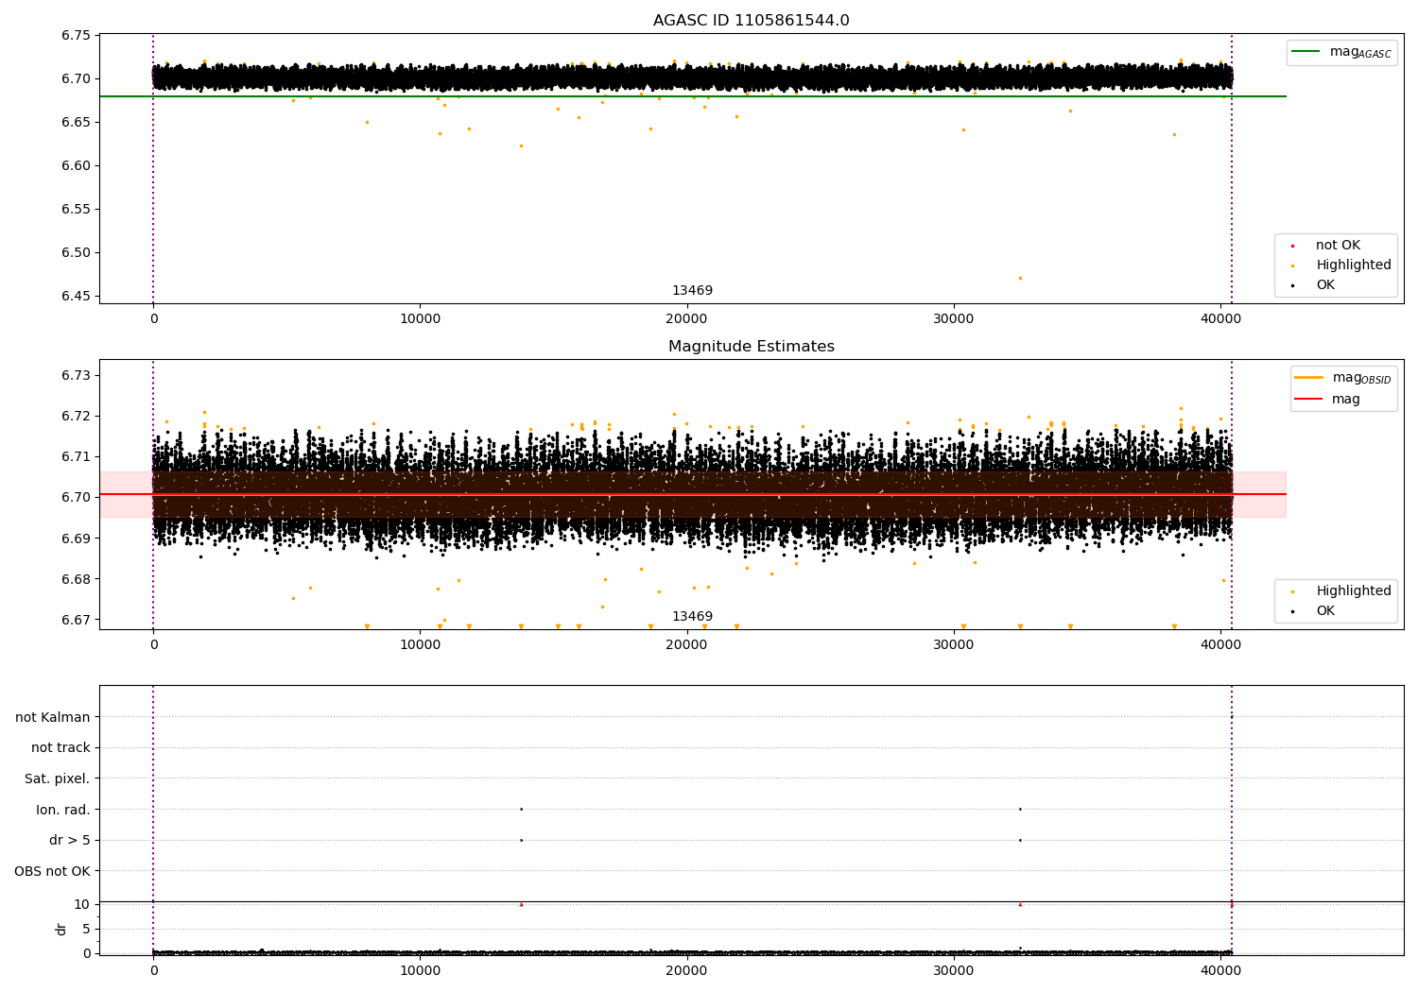The width and height of the screenshot is (1418, 992).
Task: Click 30000 x-tick under the dr panel
Action: point(954,970)
